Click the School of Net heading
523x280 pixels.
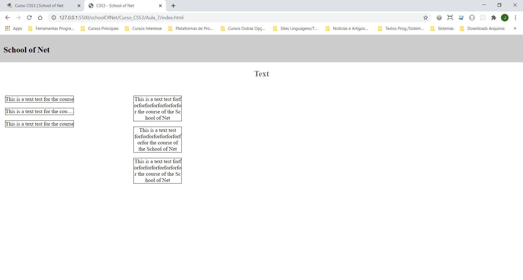27,50
